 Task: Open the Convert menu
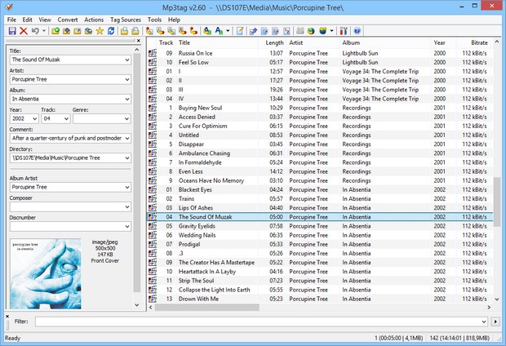point(68,20)
